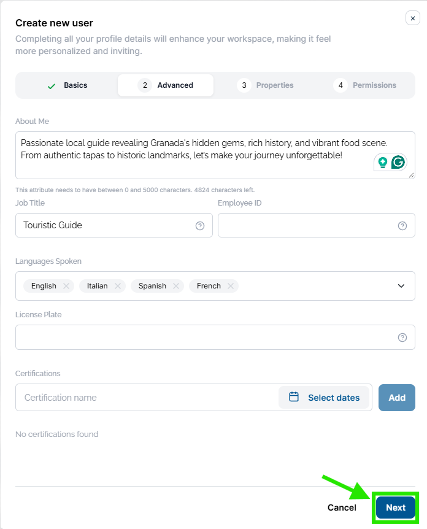Remove the Italian language tag
The height and width of the screenshot is (529, 427).
(117, 286)
